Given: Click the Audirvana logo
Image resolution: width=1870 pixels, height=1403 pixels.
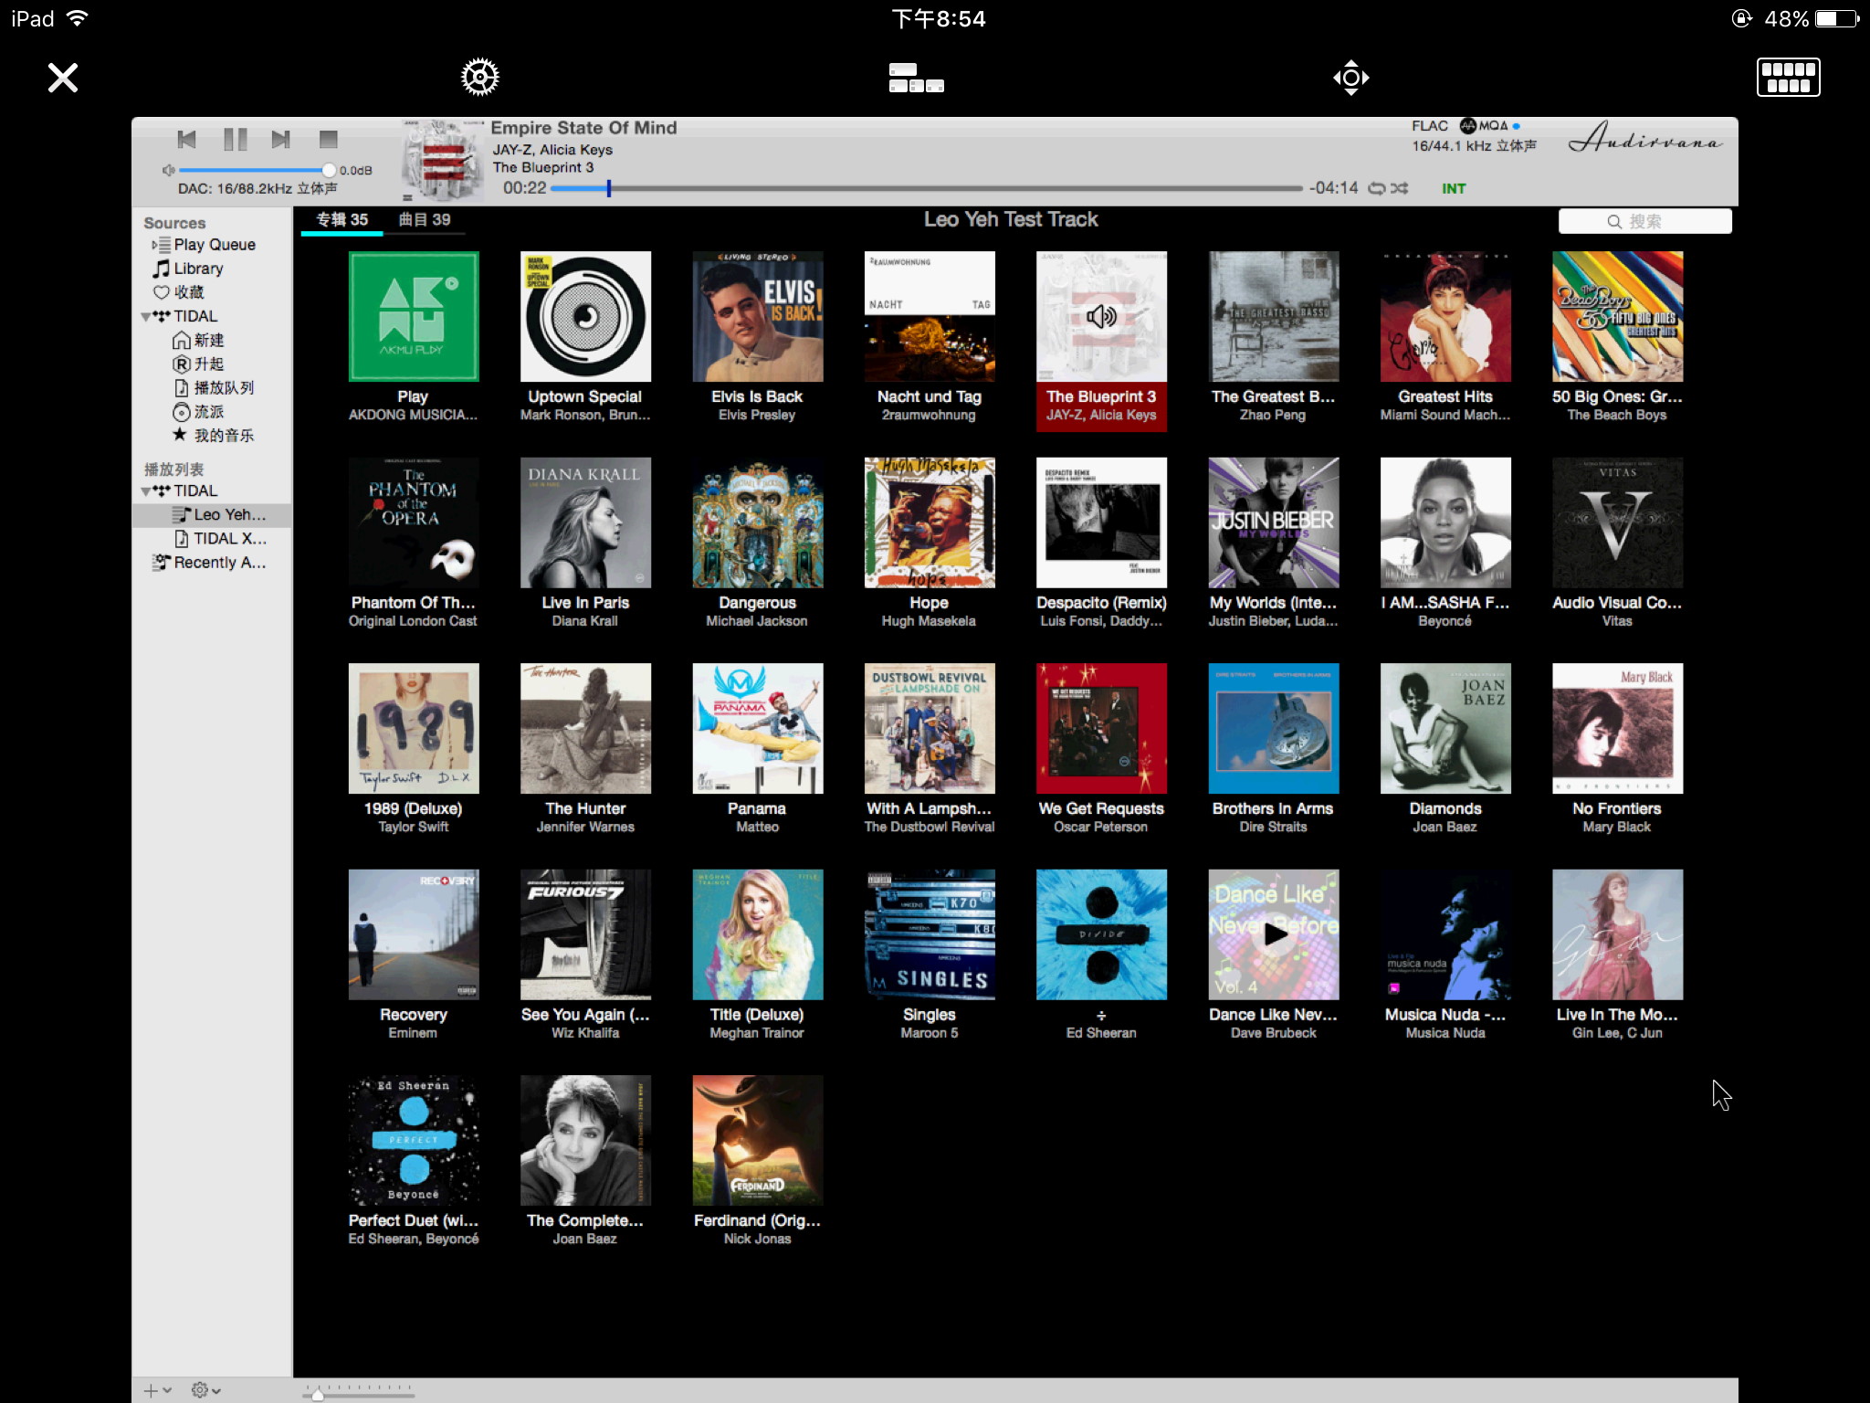Looking at the screenshot, I should pos(1645,139).
